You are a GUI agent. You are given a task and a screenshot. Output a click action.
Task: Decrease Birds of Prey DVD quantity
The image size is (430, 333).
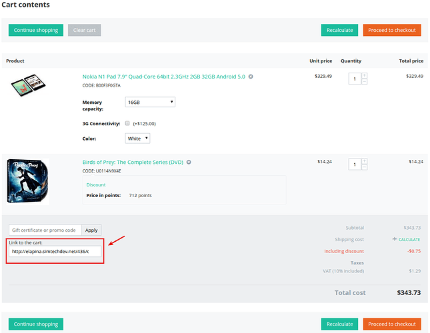point(364,167)
